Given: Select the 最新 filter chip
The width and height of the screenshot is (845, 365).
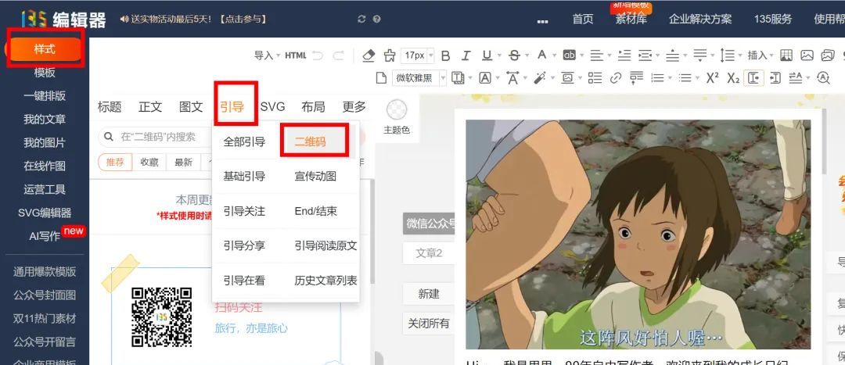Looking at the screenshot, I should click(x=183, y=162).
